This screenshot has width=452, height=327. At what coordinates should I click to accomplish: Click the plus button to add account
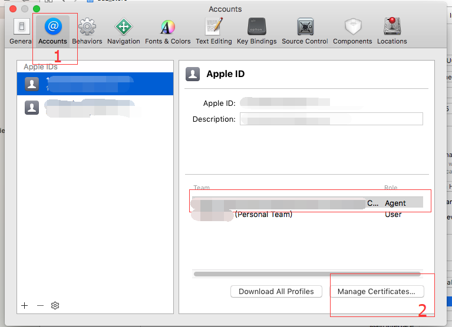(25, 305)
